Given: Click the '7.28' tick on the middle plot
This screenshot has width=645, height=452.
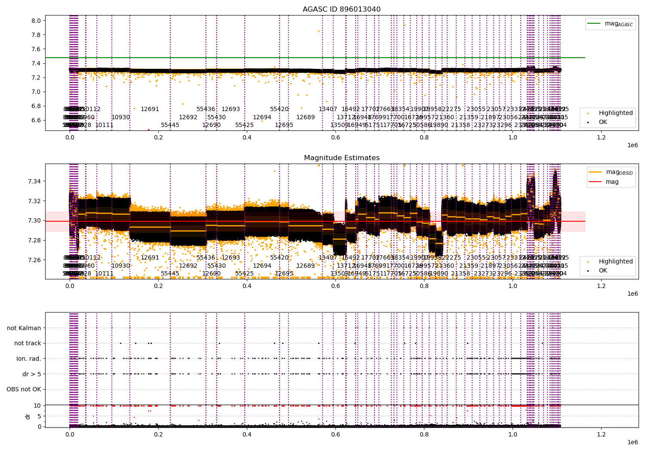Looking at the screenshot, I should pos(34,240).
